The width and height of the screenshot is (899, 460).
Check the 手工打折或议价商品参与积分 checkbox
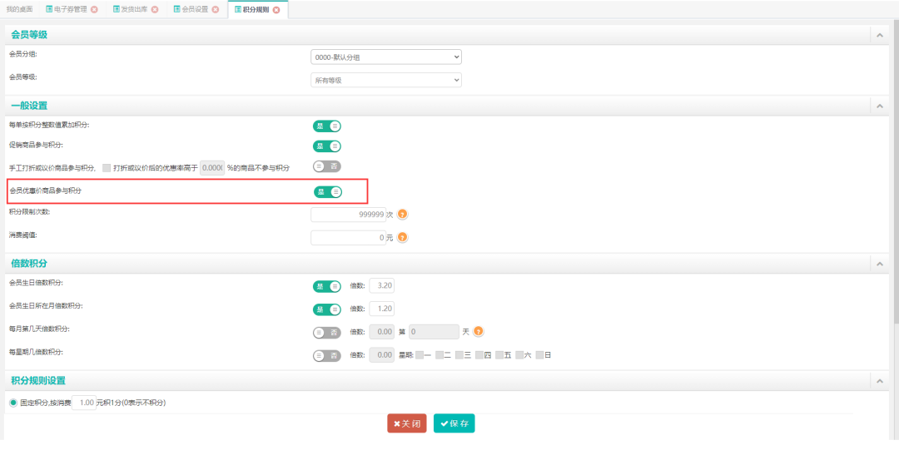[107, 168]
